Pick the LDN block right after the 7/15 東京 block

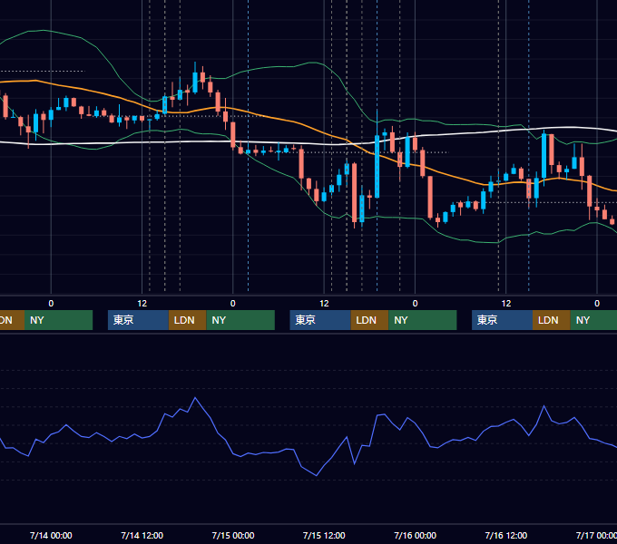[369, 320]
